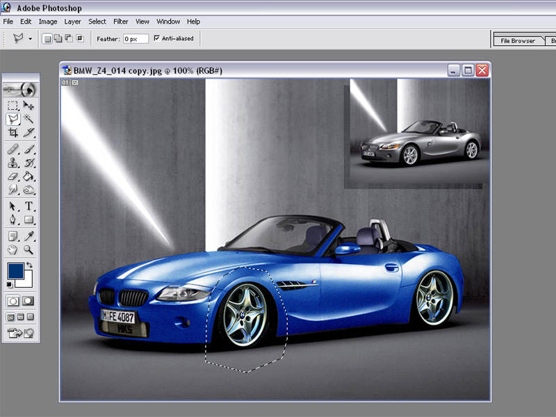Select the Path Selection arrow tool
Screen dimensions: 556x417
(13, 206)
